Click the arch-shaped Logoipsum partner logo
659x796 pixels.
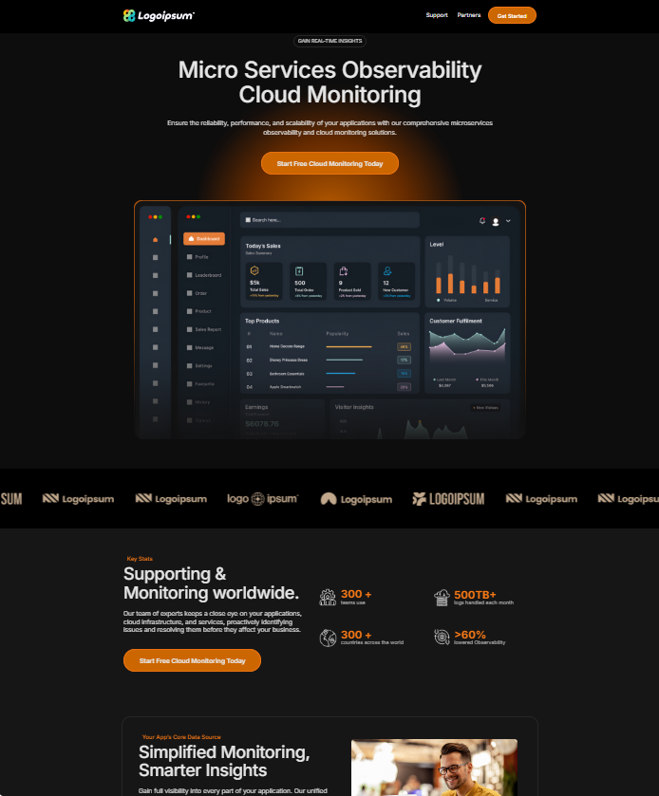[x=356, y=499]
